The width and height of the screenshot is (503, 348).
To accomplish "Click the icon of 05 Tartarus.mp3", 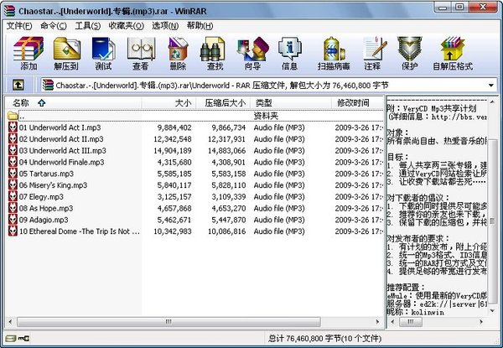I will (13, 174).
